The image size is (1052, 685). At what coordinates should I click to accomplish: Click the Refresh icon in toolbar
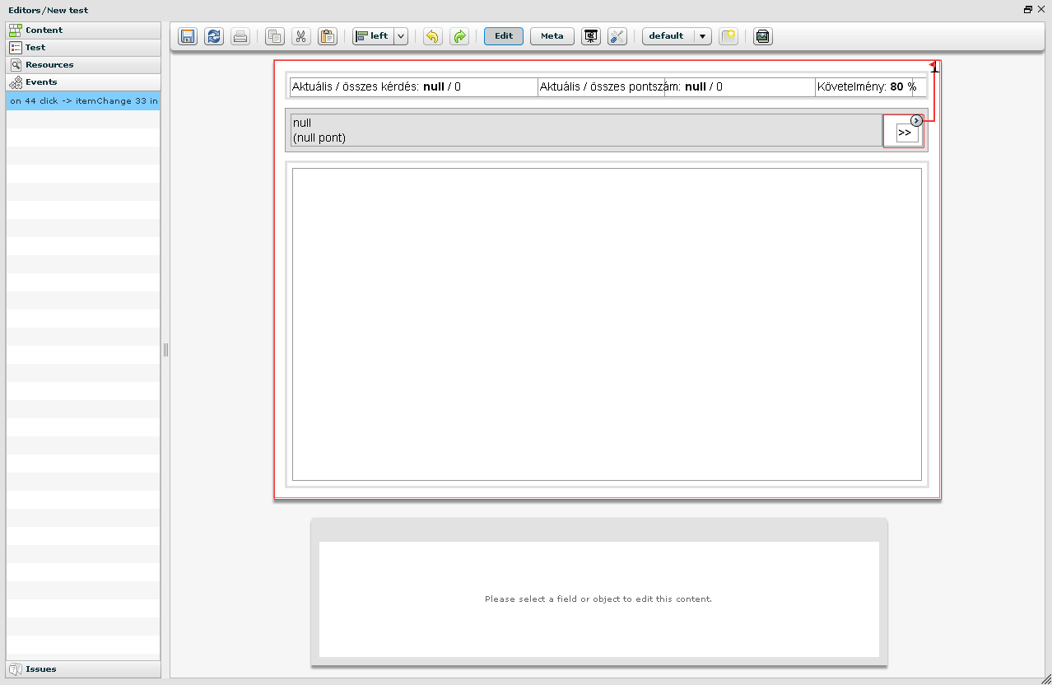coord(214,36)
